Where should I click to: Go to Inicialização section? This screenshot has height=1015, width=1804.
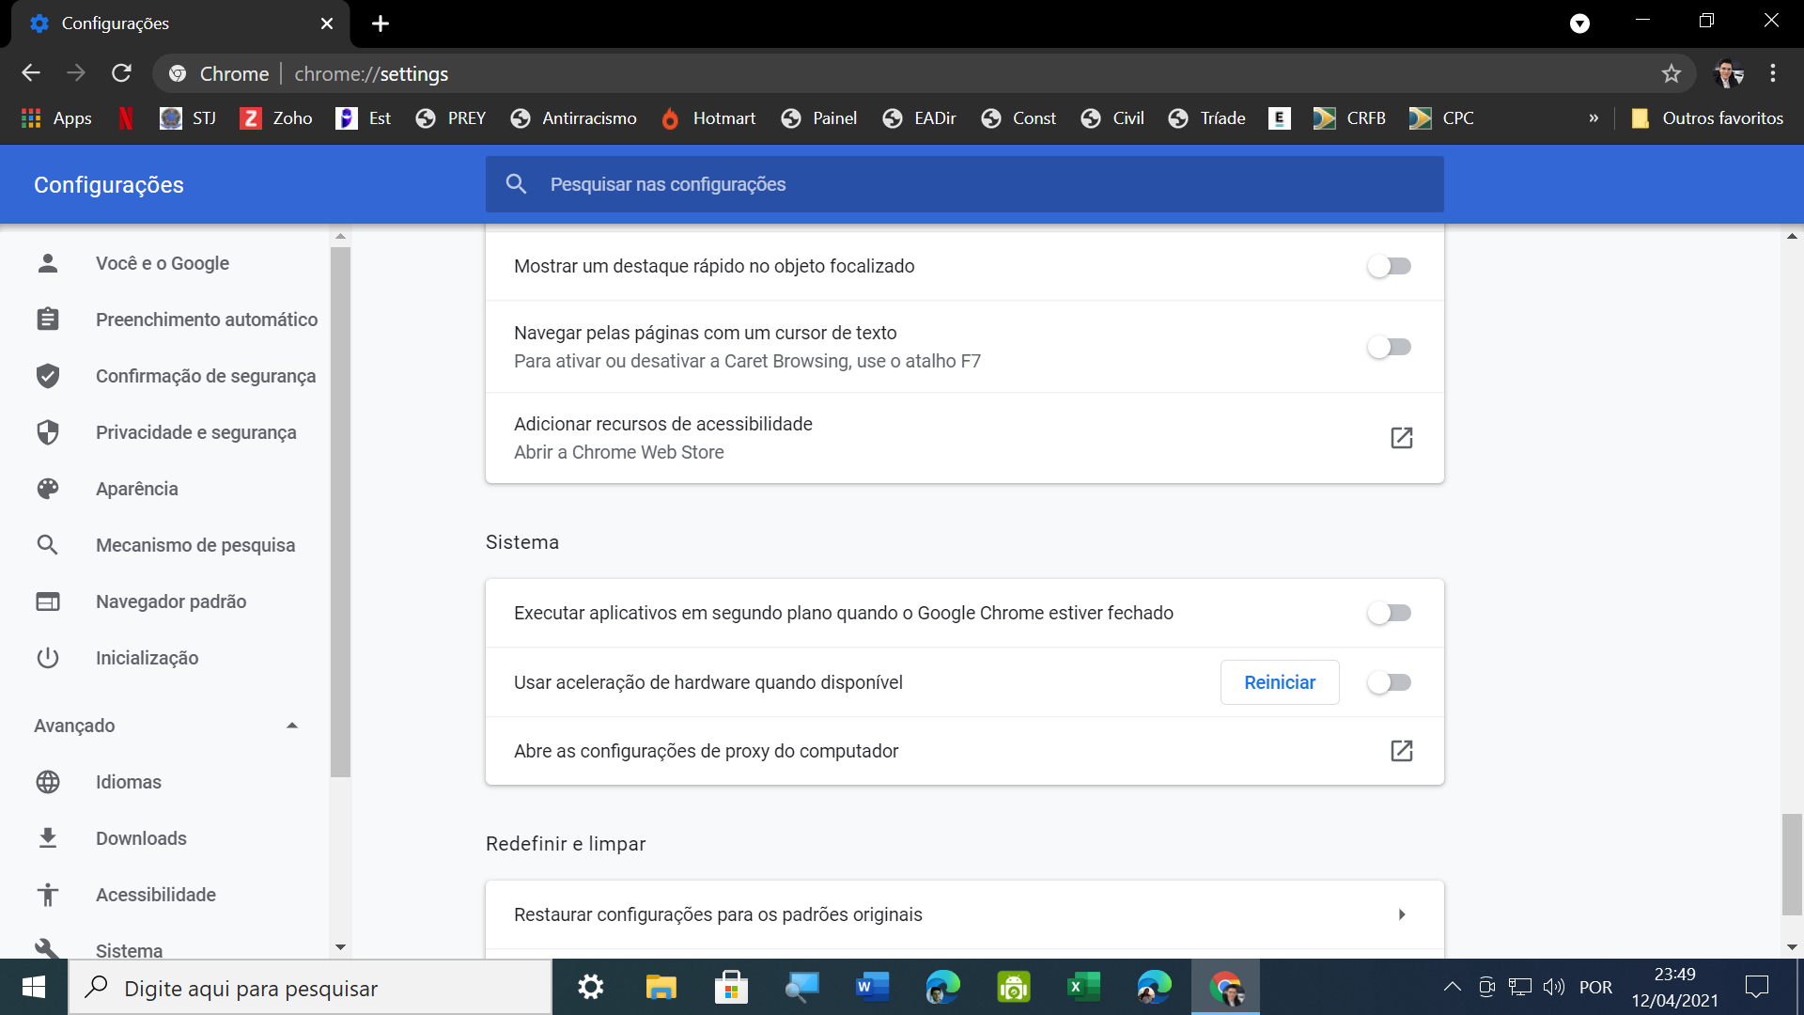coord(147,658)
